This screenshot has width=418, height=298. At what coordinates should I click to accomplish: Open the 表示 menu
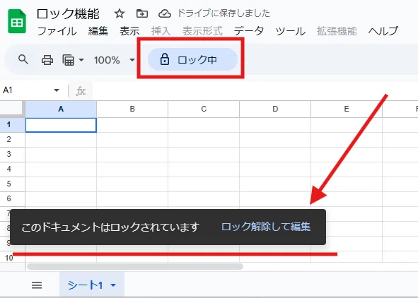click(x=129, y=31)
